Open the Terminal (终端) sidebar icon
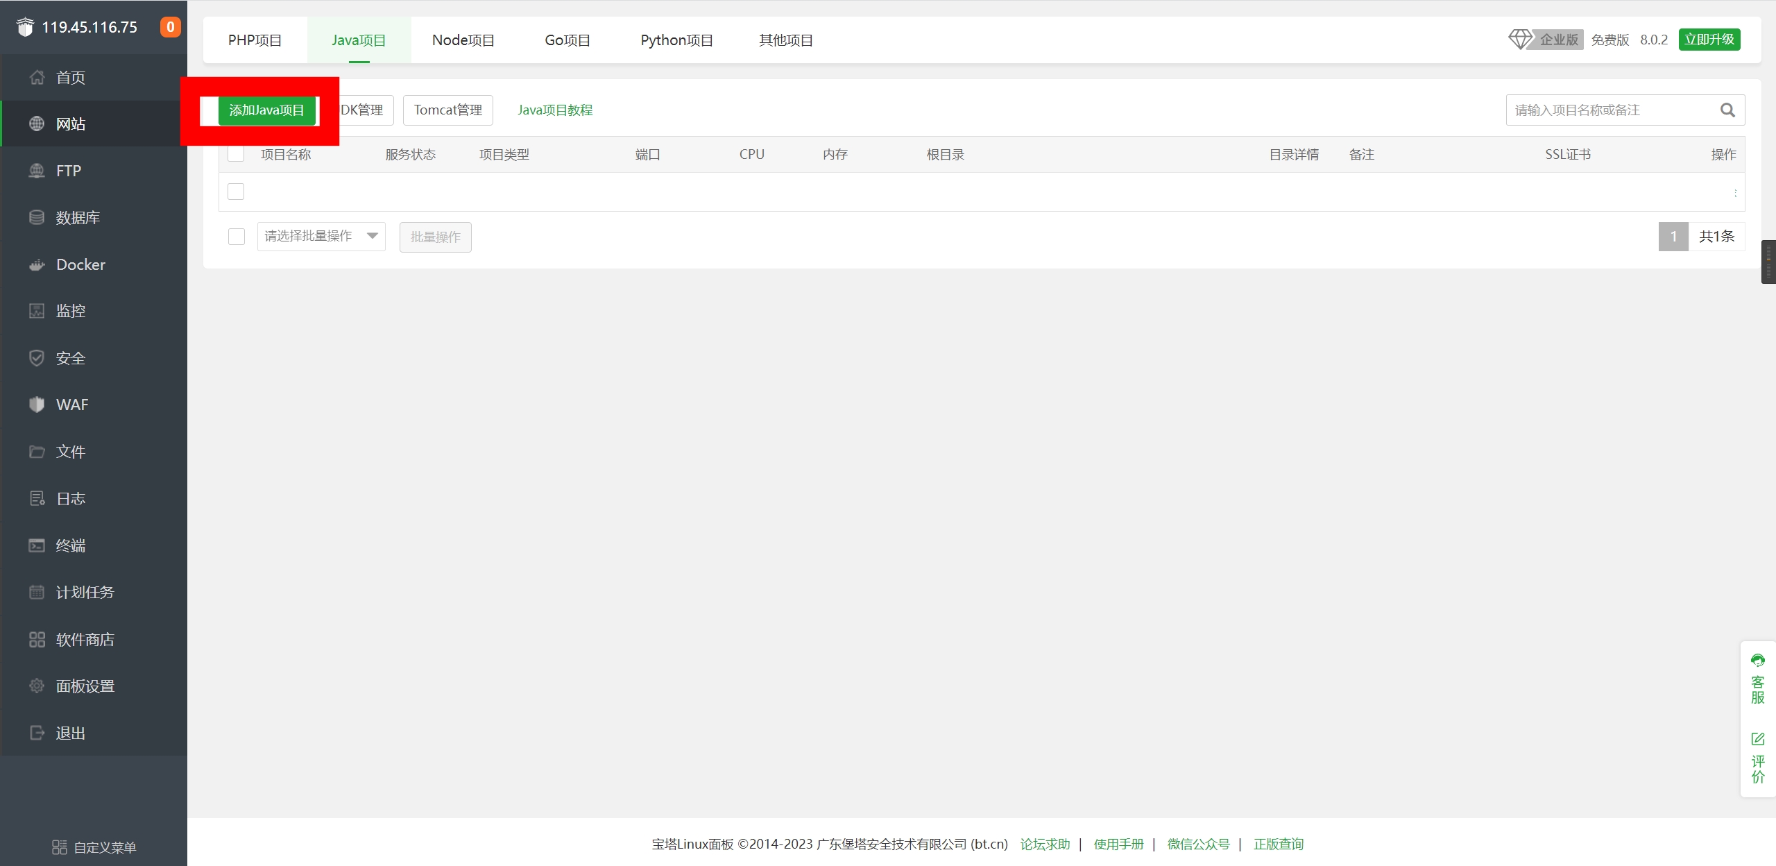 coord(37,545)
